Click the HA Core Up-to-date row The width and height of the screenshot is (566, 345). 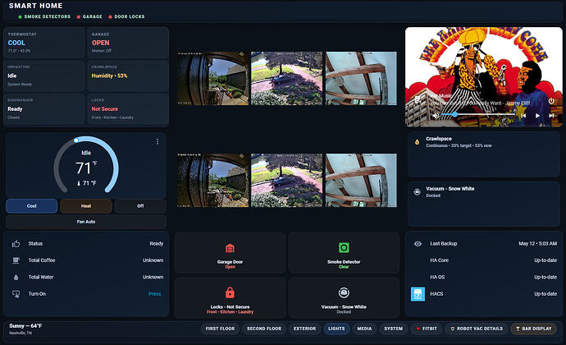point(485,260)
